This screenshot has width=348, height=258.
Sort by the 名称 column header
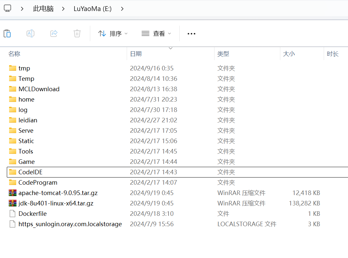14,54
